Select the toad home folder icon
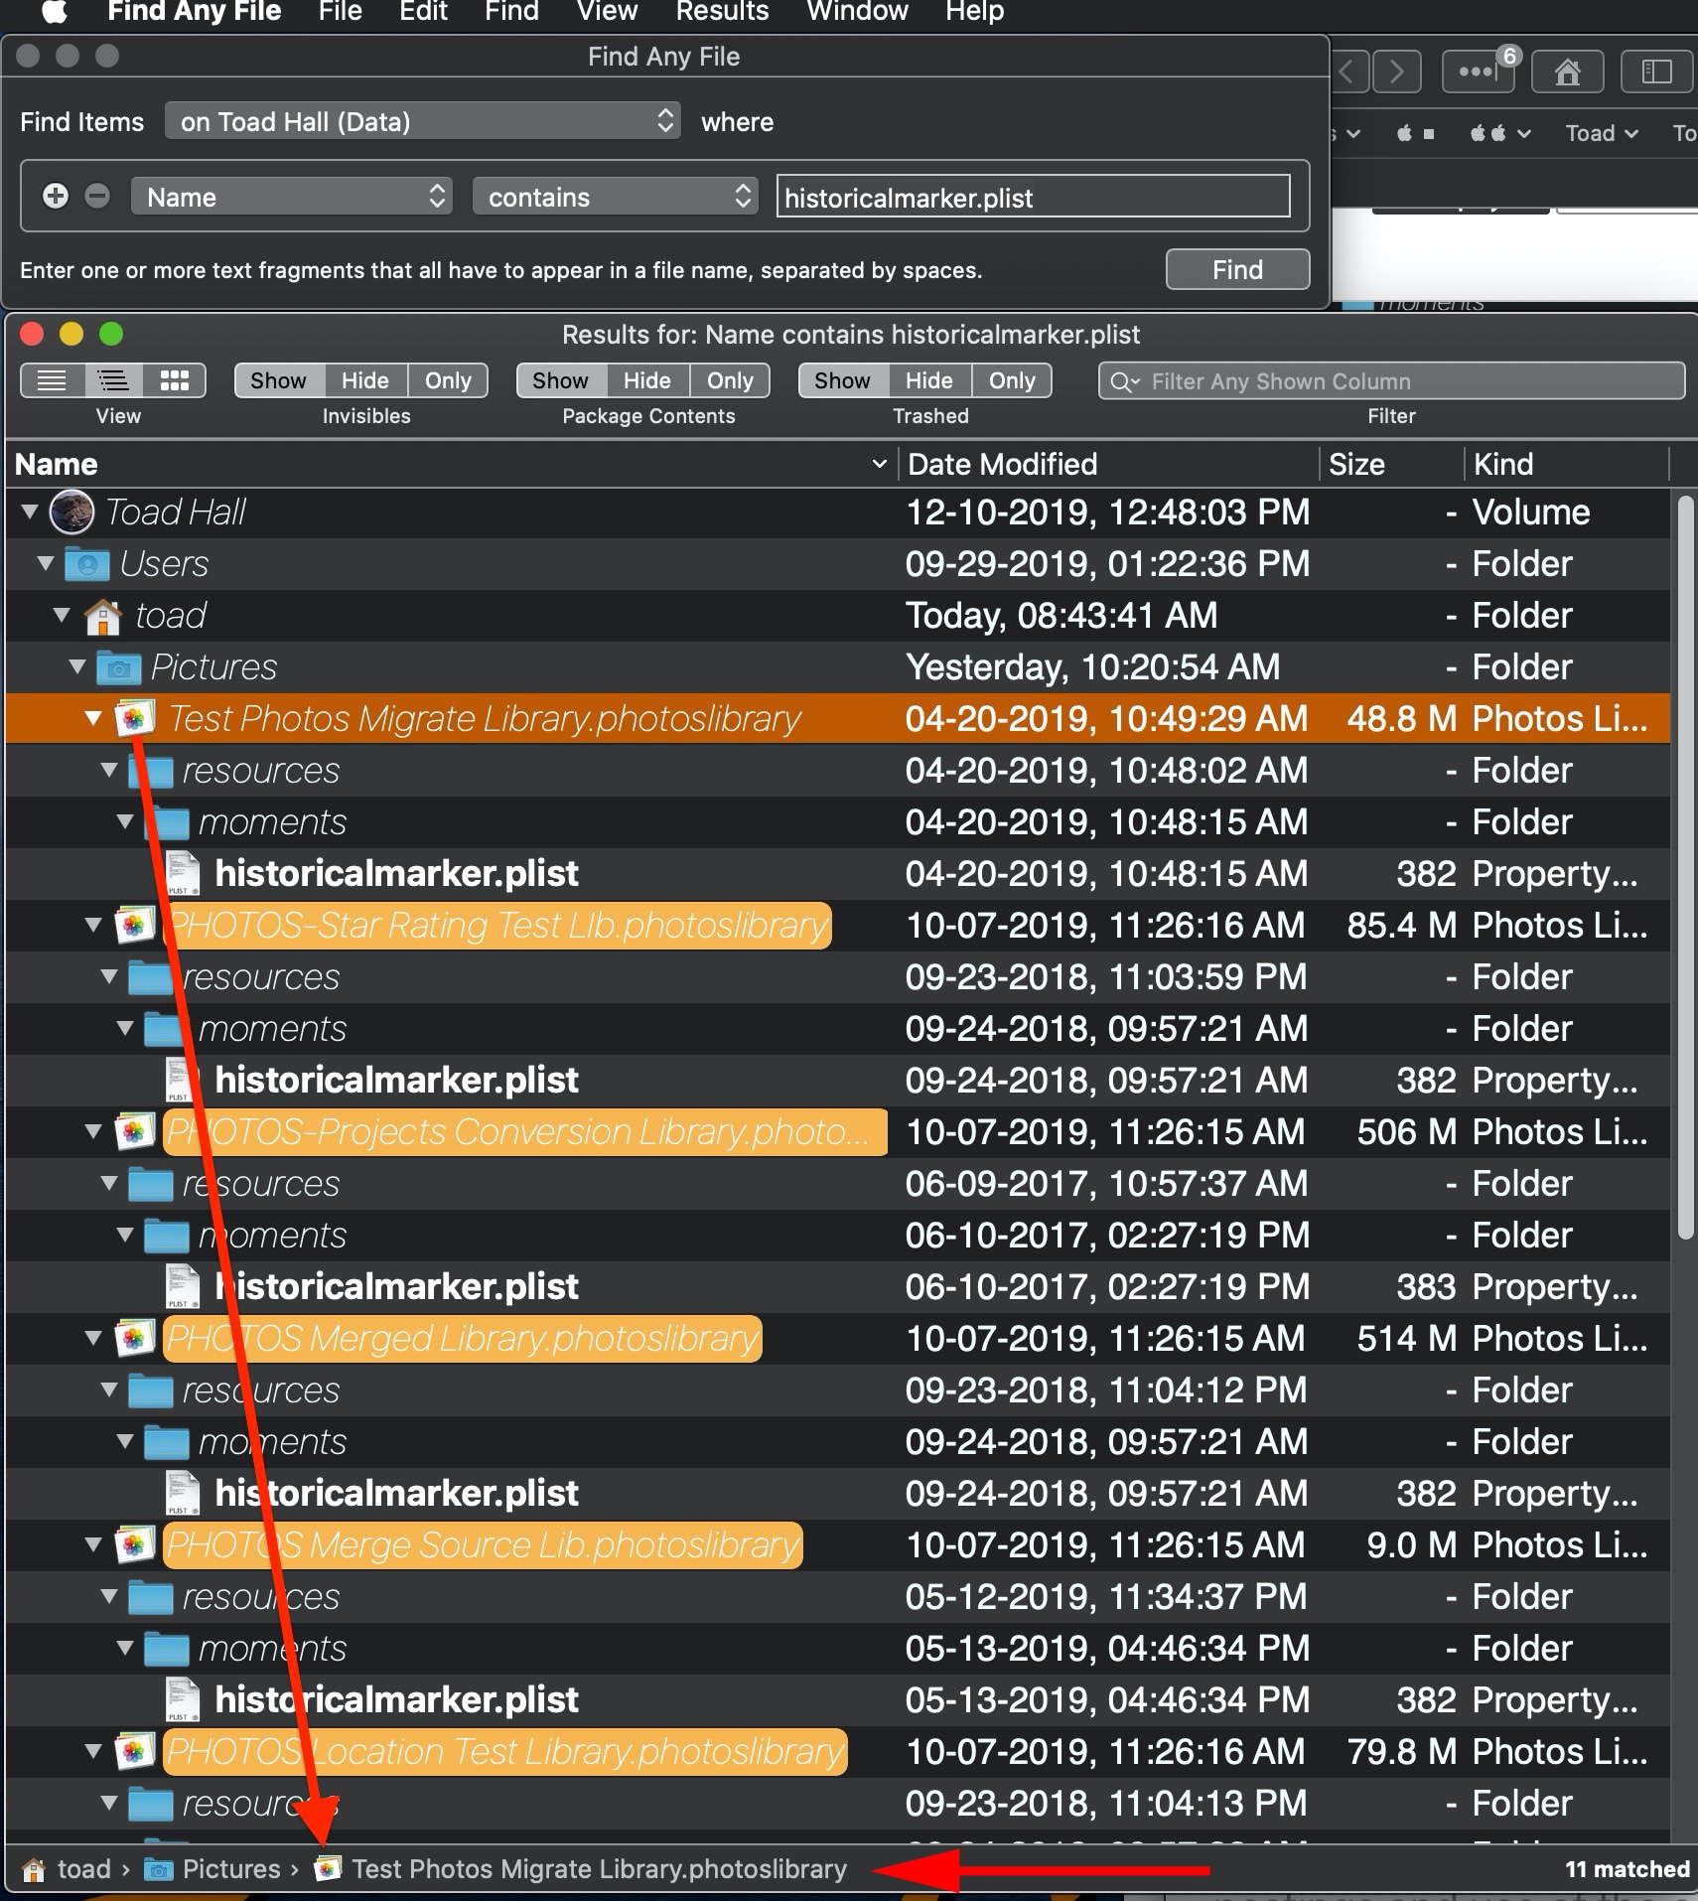 click(x=103, y=616)
